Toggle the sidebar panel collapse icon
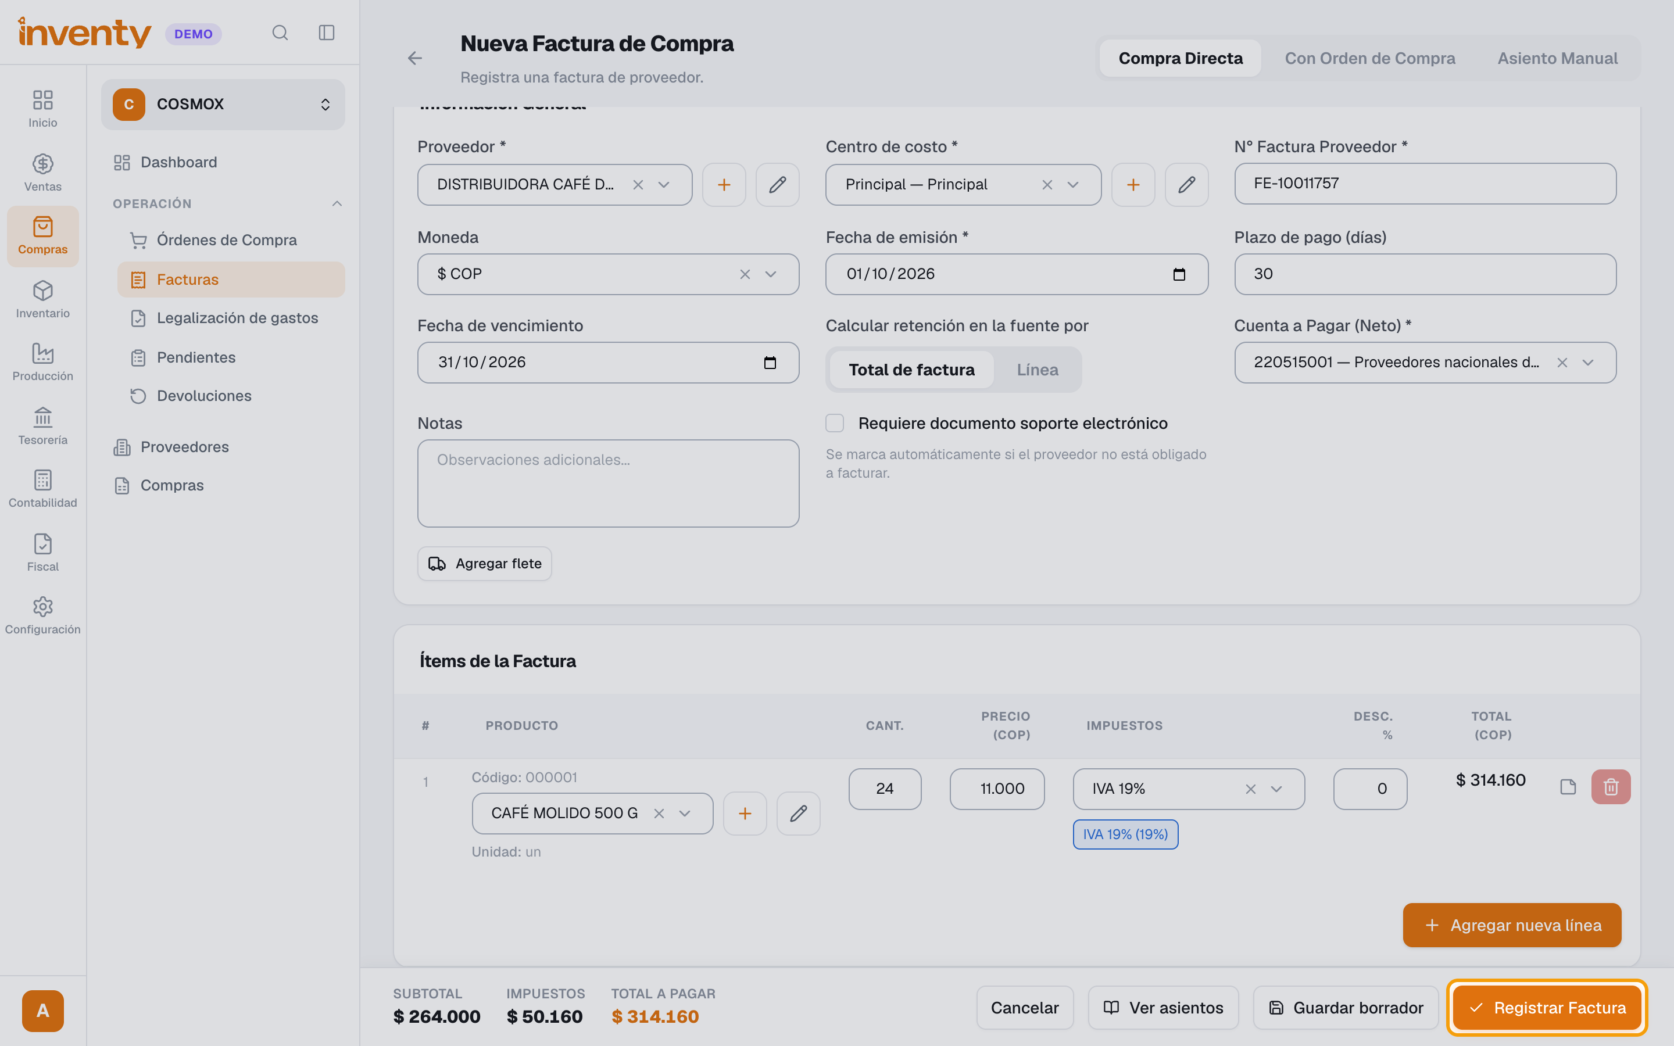 point(327,33)
